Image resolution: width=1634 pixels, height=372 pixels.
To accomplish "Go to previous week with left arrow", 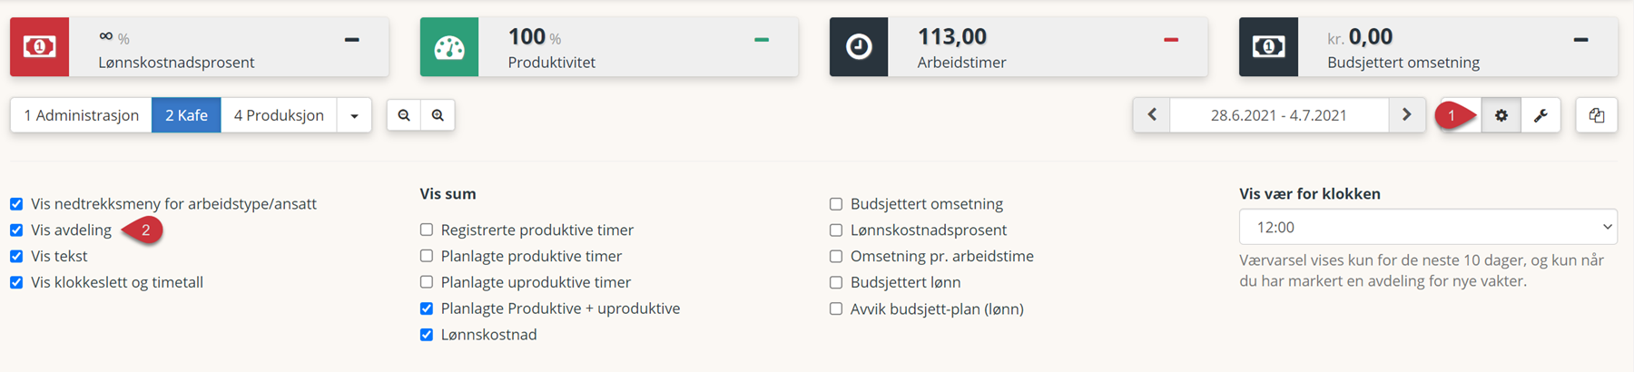I will point(1152,115).
